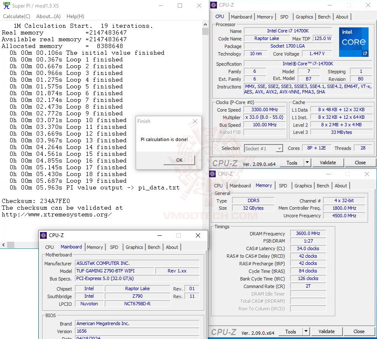This screenshot has height=339, width=377.
Task: Open the Tools dropdown arrow in top CPU-Z
Action: pos(306,162)
